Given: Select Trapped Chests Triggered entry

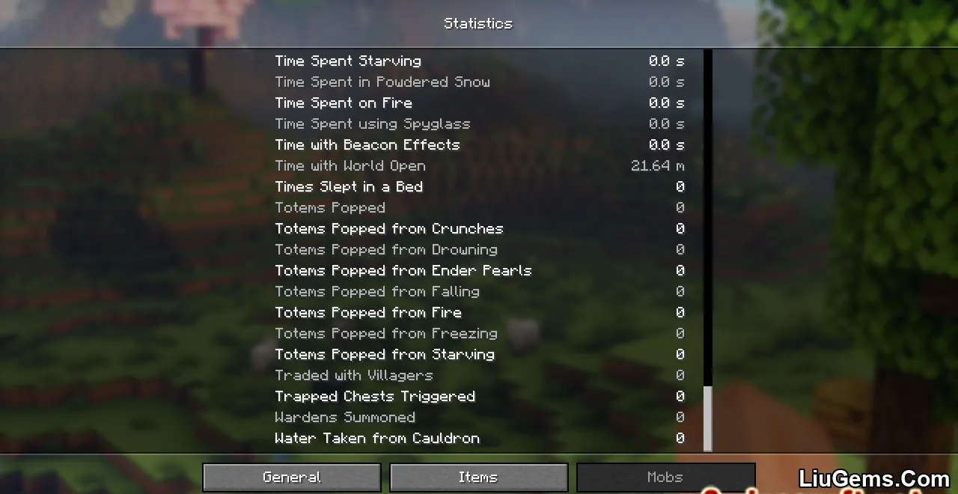Looking at the screenshot, I should point(479,396).
